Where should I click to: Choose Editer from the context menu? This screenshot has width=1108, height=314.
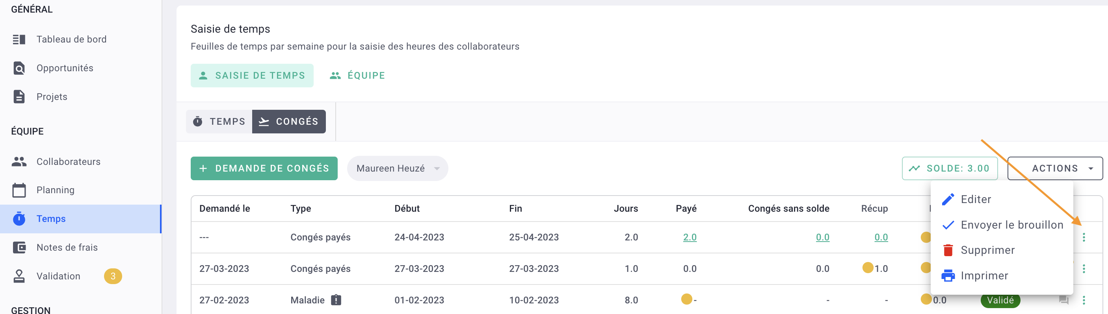point(1001,199)
